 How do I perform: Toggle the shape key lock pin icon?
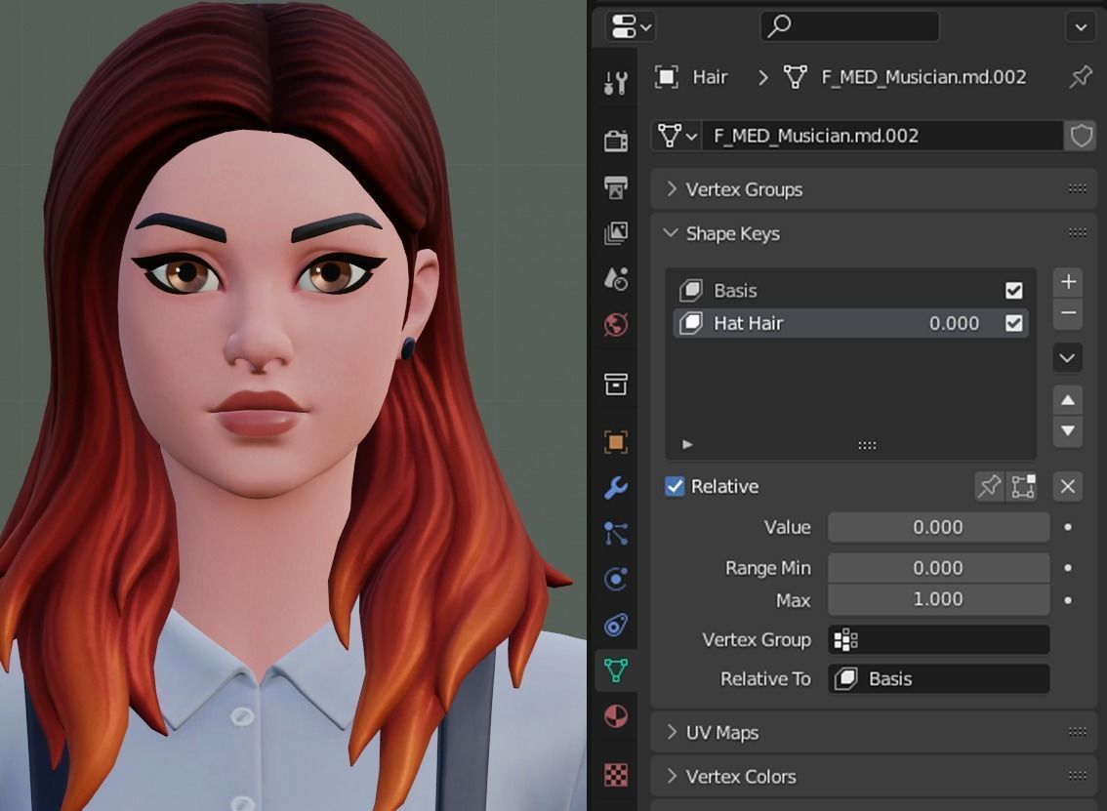[x=989, y=486]
